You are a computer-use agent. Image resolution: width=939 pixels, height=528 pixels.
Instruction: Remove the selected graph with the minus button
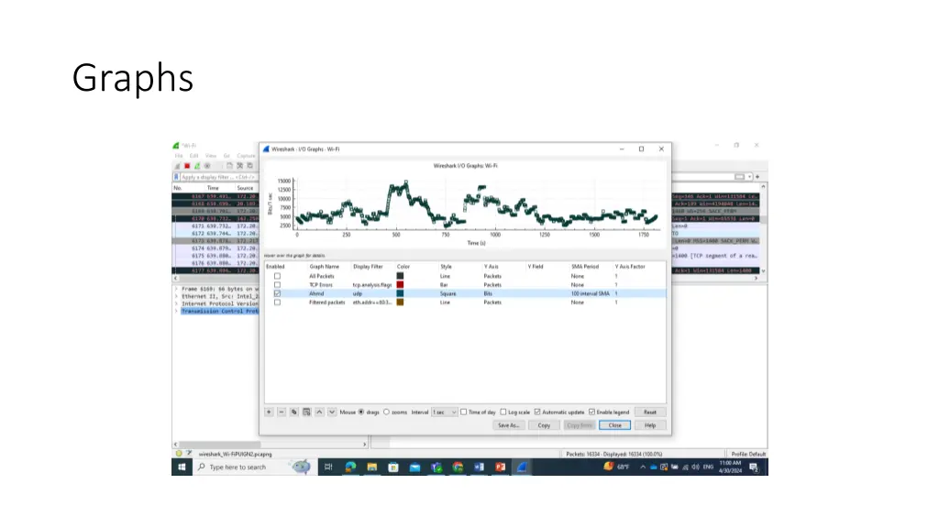pyautogui.click(x=282, y=412)
